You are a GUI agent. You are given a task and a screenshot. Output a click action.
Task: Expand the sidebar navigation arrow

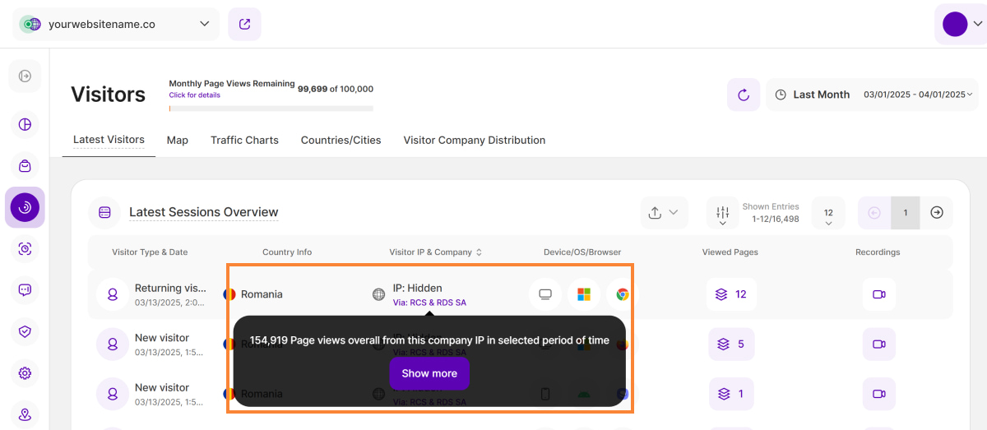25,76
